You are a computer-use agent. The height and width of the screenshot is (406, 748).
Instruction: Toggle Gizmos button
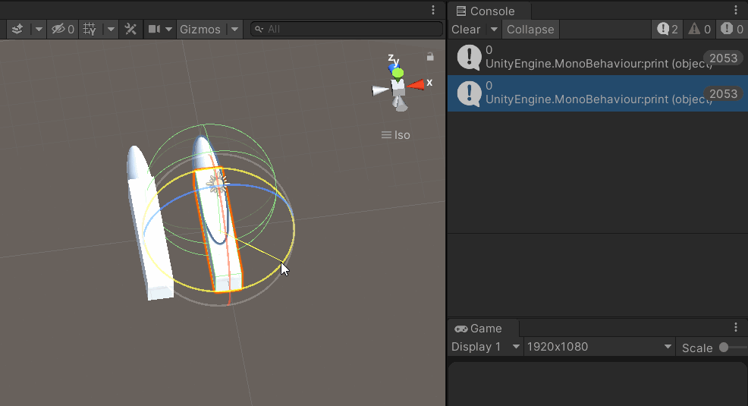200,30
